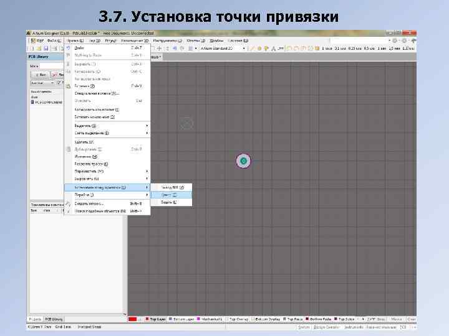The height and width of the screenshot is (336, 449).
Task: Switch to the Bottom Layer tab
Action: click(x=181, y=319)
